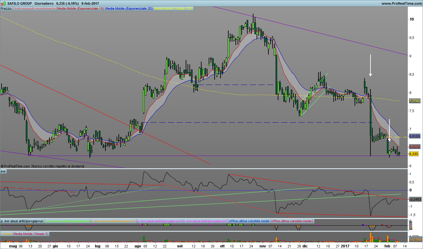
Task: Select the p. ew asus anticipo+gap+uc5 label
Action: (x=205, y=221)
